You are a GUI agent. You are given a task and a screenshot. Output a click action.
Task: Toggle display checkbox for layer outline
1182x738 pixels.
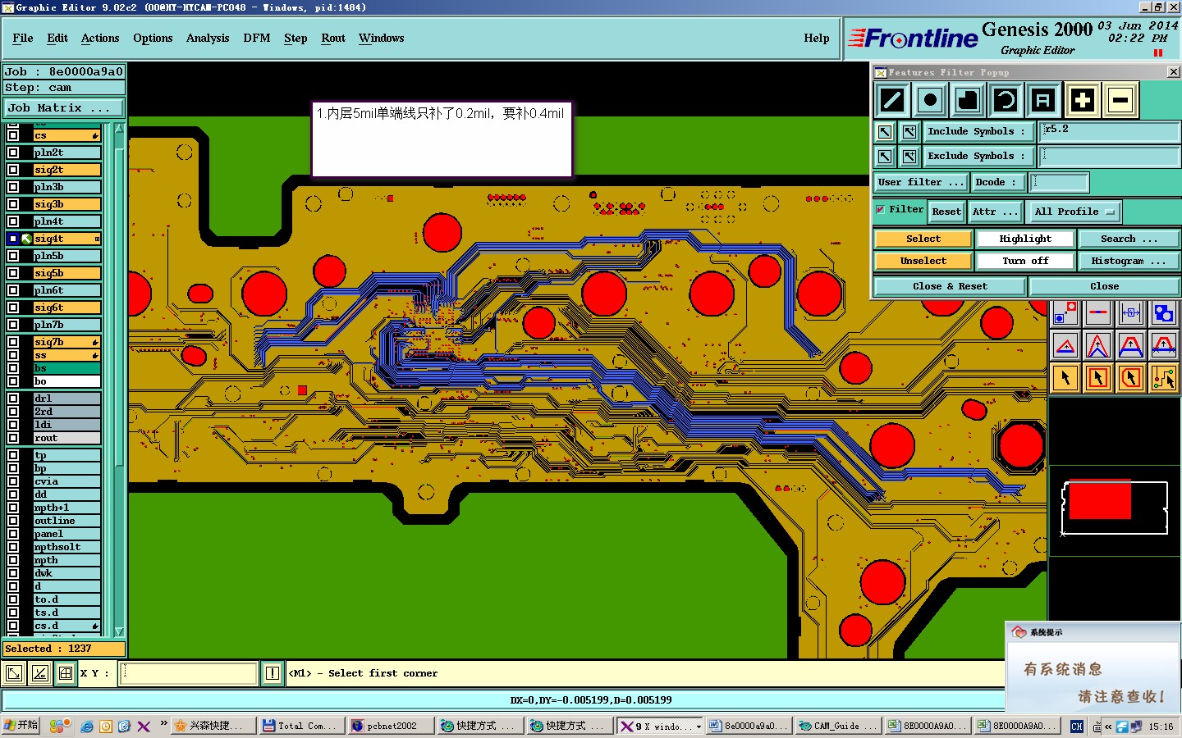(13, 521)
